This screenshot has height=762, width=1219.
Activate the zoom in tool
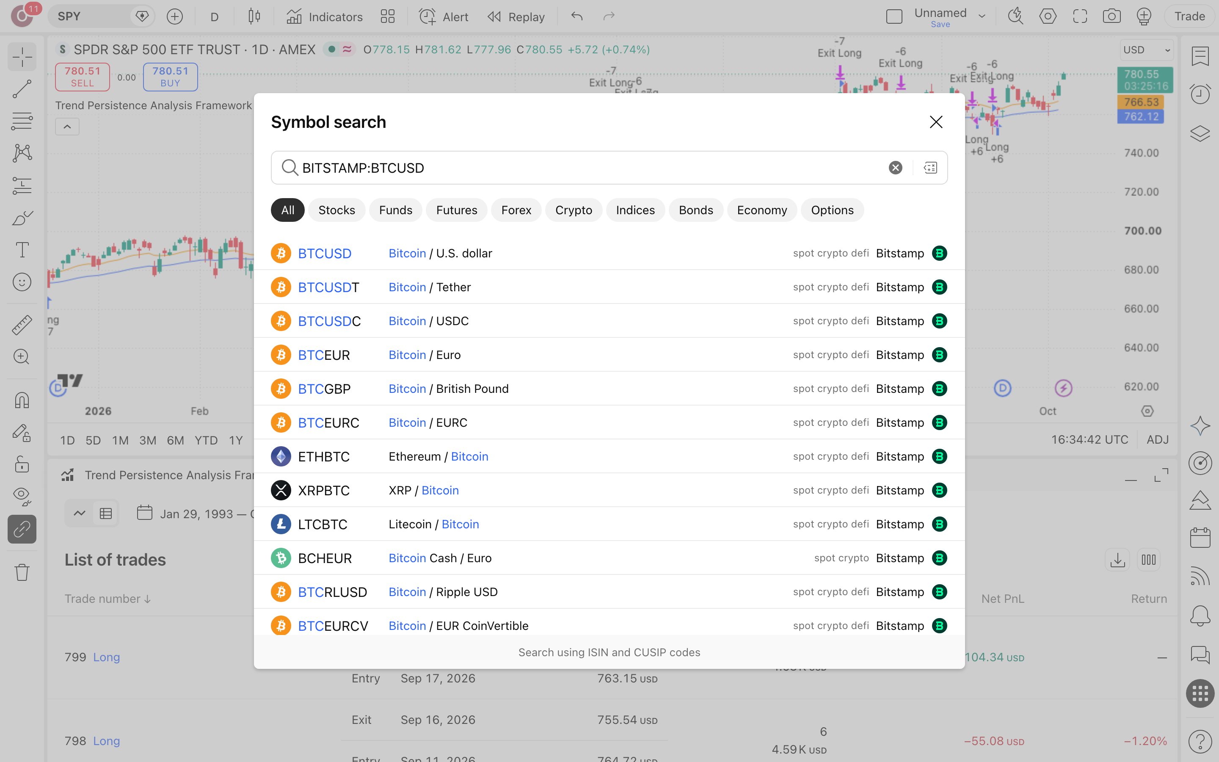point(22,357)
